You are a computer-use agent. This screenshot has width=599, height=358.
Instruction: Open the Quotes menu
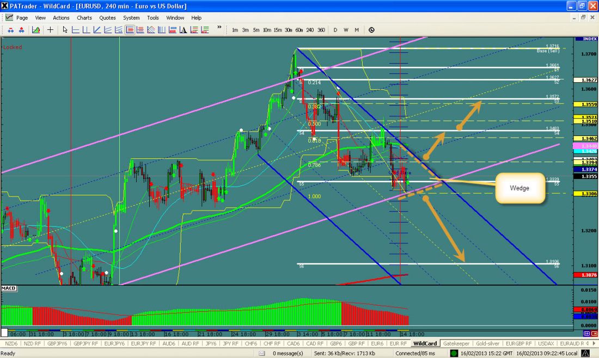pyautogui.click(x=107, y=18)
